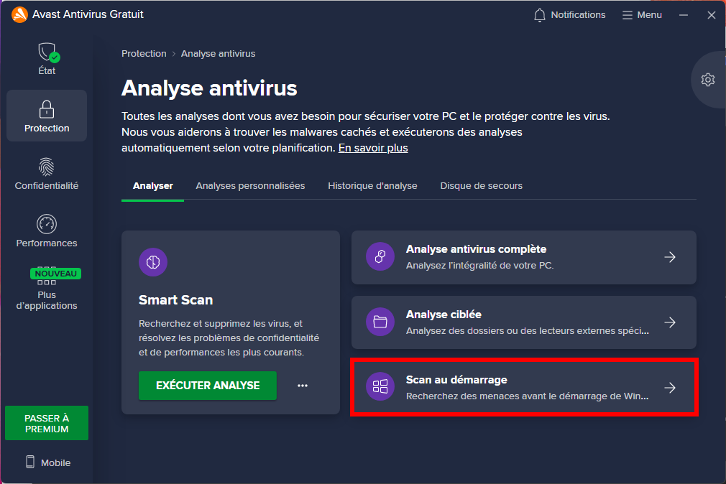
Task: Click arrow on Analyse antivirus complète row
Action: (x=670, y=257)
